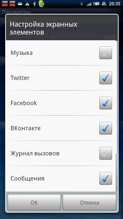The height and width of the screenshot is (219, 123).
Task: Tap the Wi-Fi signal status icon
Action: [x=81, y=4]
